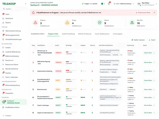The image size is (159, 119).
Task: Open Beratungsprotokolle icon in sidebar
Action: (3, 35)
